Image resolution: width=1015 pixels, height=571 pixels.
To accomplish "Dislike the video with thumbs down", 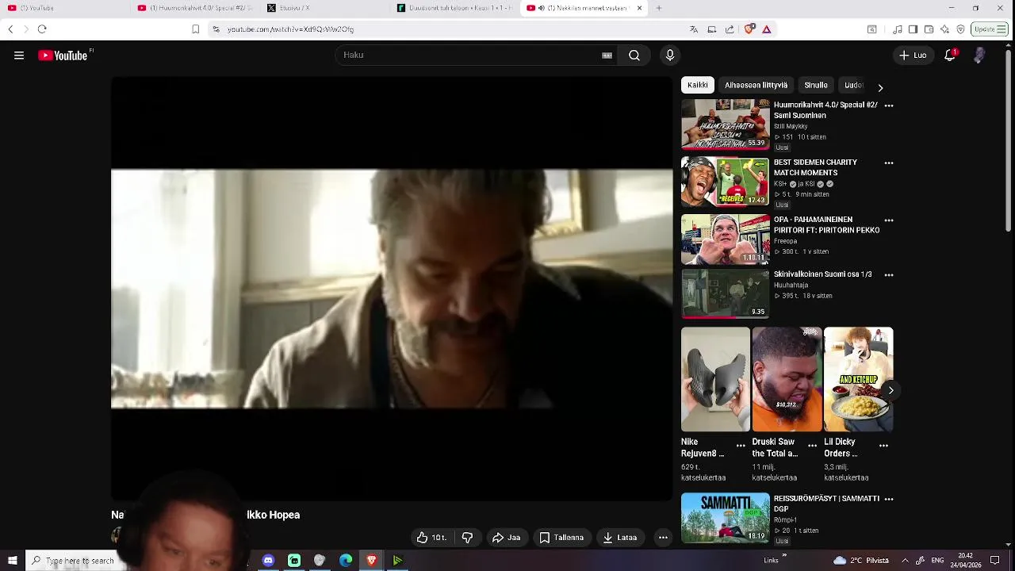I will tap(467, 538).
